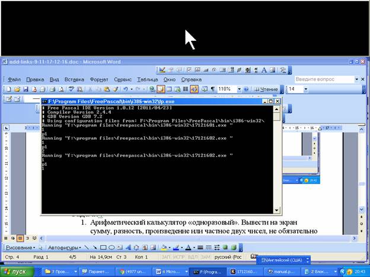Select the Oval drawing tool
The height and width of the screenshot is (277, 370).
(111, 247)
